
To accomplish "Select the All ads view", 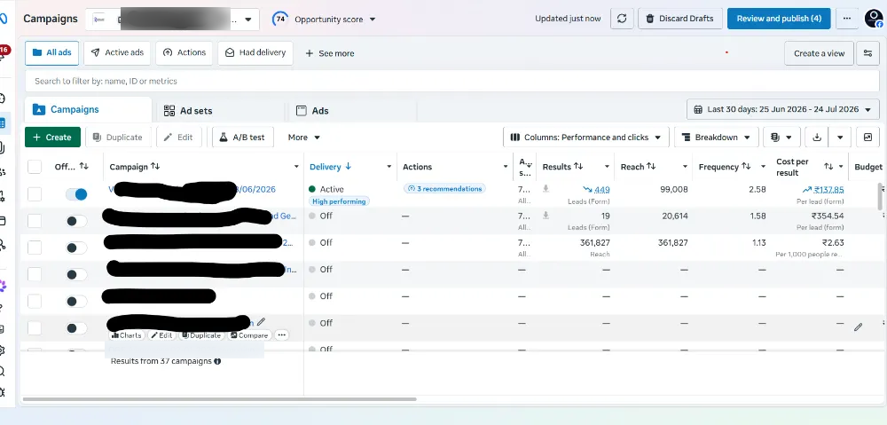I will coord(52,52).
